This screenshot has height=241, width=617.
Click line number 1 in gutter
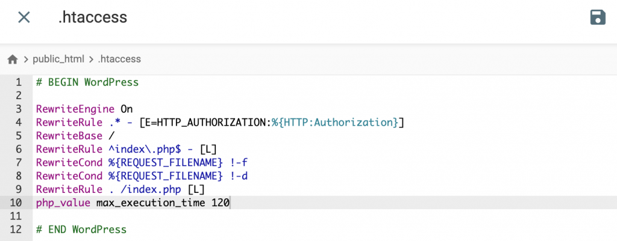[x=18, y=82]
